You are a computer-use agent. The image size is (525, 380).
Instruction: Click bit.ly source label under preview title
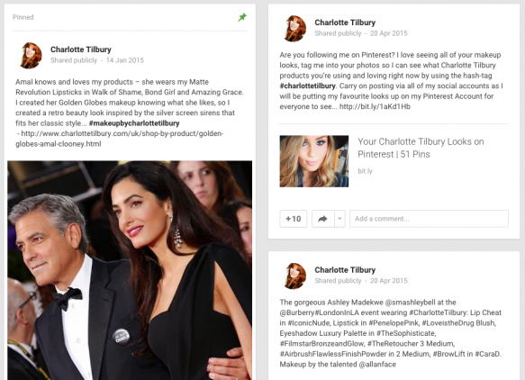tap(365, 171)
